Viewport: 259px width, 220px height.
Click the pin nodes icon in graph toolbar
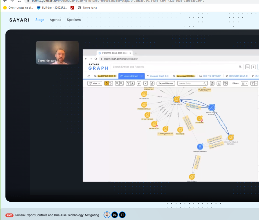pyautogui.click(x=152, y=84)
